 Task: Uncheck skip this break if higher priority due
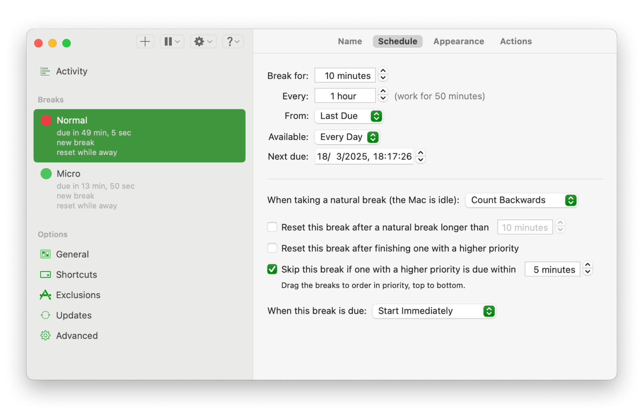point(272,269)
